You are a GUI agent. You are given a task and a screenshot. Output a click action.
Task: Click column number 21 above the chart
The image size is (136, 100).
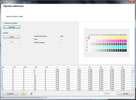pos(126,35)
